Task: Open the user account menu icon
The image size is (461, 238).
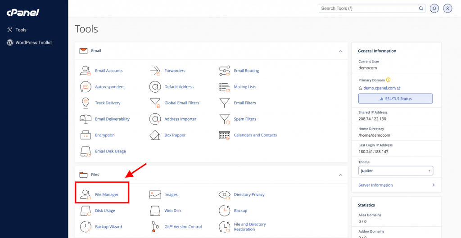Action: tap(447, 8)
